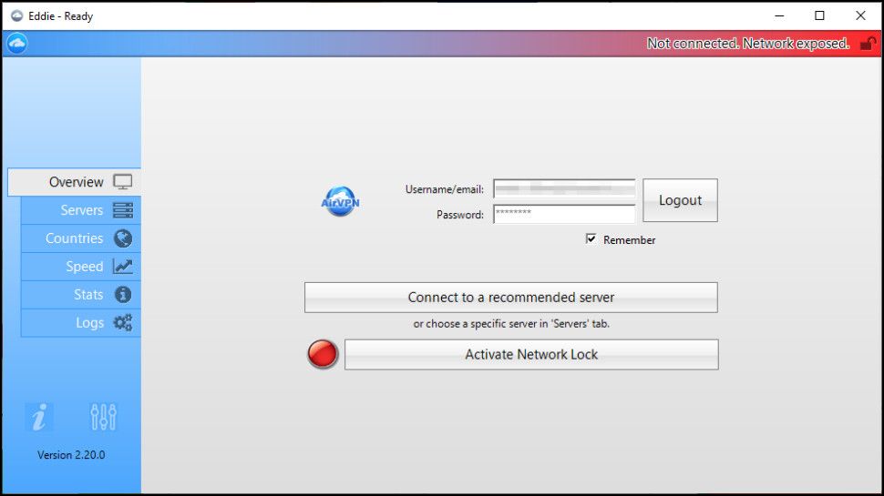Screen dimensions: 884x496
Task: Click 'Not connected. Network exposed.' status text
Action: coord(747,44)
